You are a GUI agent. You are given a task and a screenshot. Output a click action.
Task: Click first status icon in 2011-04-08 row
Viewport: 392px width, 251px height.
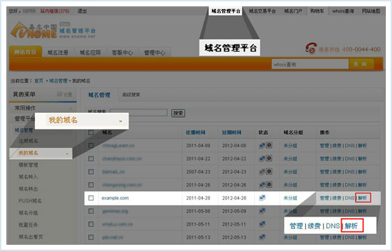click(x=262, y=146)
